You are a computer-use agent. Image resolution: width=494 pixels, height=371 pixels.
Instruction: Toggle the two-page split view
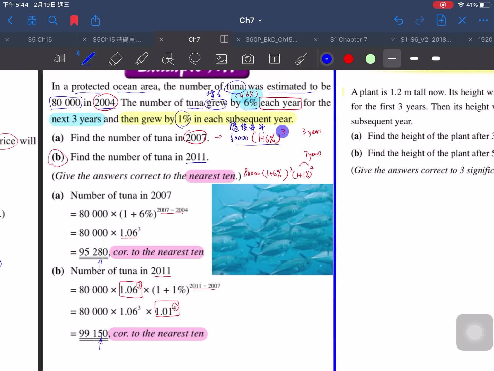(224, 39)
